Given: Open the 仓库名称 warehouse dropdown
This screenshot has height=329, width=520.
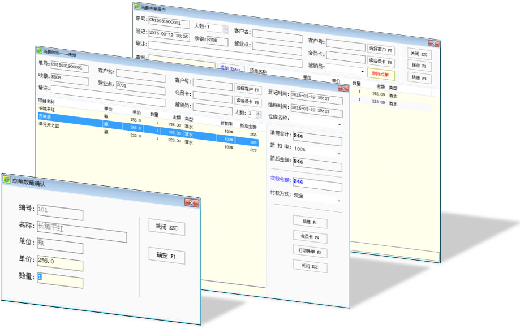Looking at the screenshot, I should [339, 124].
